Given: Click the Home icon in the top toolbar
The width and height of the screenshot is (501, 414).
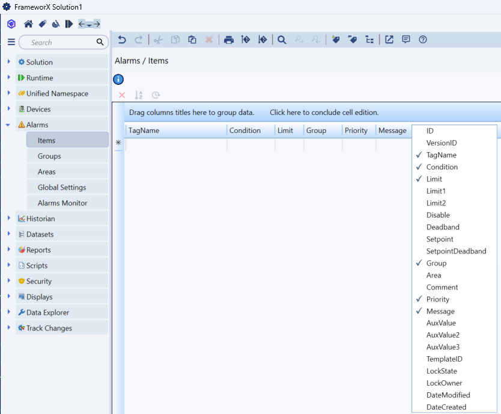Looking at the screenshot, I should coord(28,24).
